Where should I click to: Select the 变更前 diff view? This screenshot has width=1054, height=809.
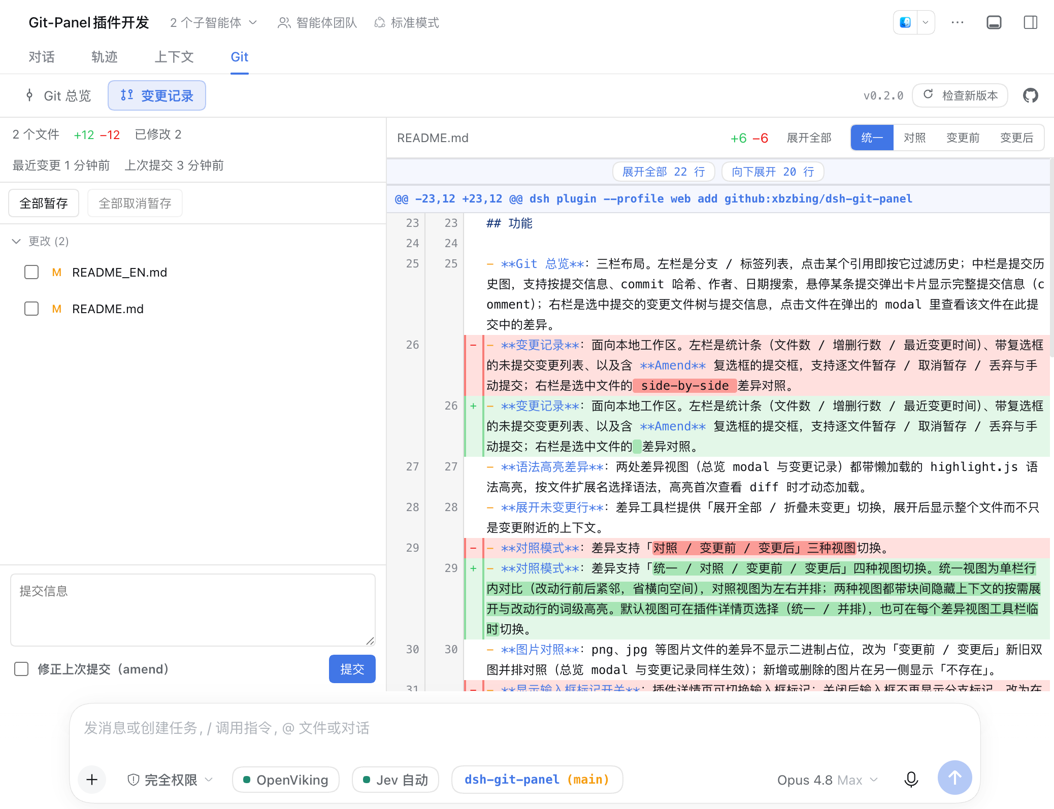pos(963,138)
